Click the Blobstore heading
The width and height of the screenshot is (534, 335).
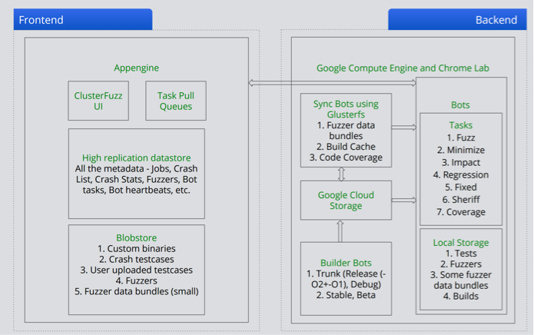[x=137, y=237]
